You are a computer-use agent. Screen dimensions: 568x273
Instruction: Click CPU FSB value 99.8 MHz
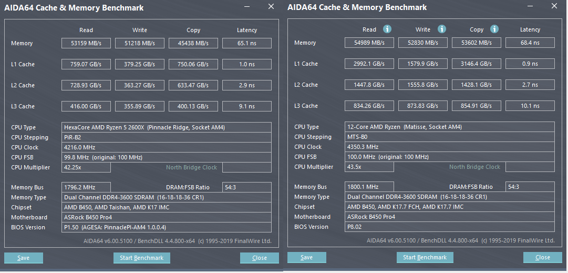click(167, 157)
